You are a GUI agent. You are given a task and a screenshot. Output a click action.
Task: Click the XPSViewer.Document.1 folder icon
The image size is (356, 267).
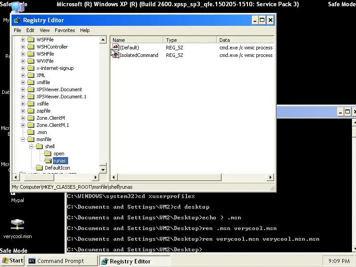[x=31, y=97]
